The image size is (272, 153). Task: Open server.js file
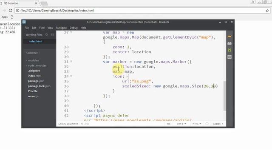(33, 96)
